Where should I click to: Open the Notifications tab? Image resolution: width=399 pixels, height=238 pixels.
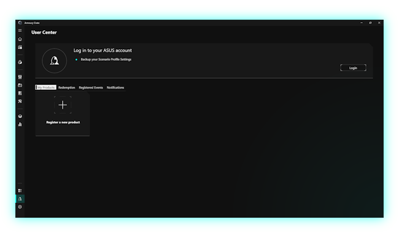click(115, 87)
